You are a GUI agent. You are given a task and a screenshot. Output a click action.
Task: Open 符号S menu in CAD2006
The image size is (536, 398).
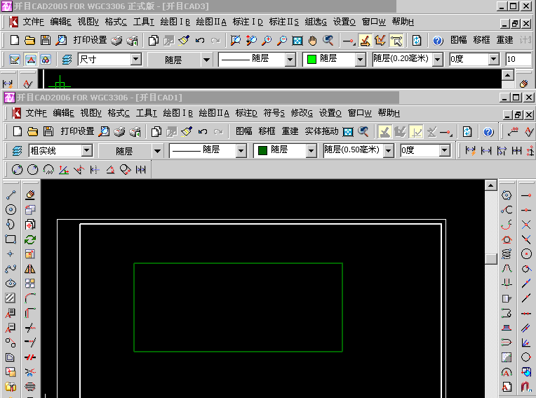coord(274,113)
